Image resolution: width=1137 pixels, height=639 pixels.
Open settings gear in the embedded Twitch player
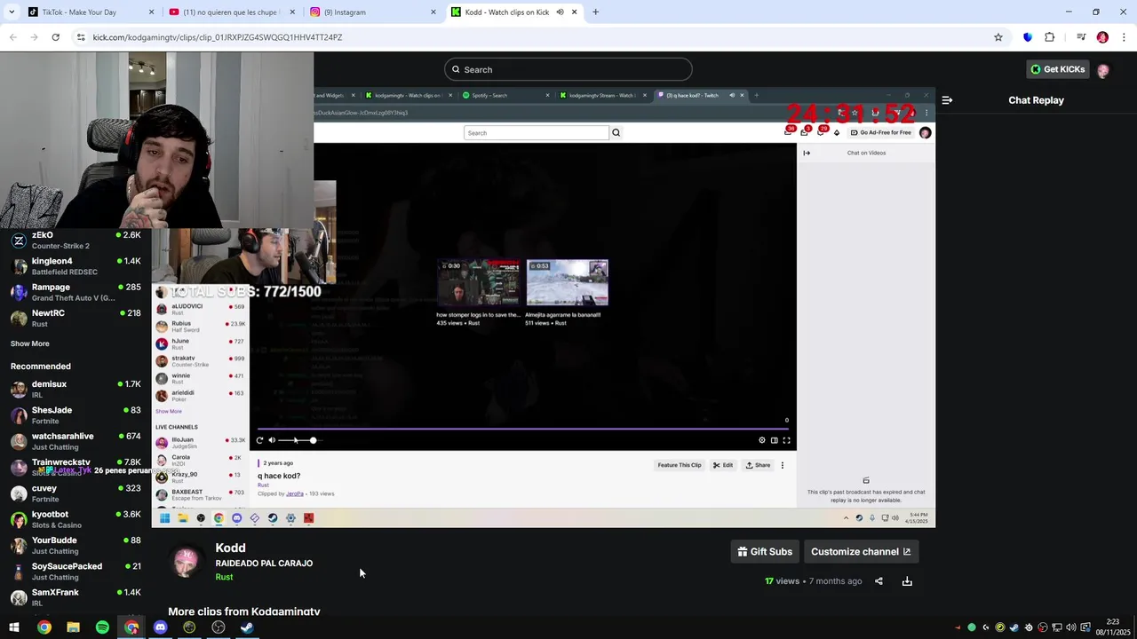tap(761, 440)
